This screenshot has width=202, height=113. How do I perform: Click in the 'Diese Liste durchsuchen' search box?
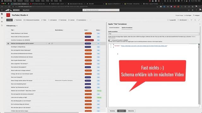(101, 10)
